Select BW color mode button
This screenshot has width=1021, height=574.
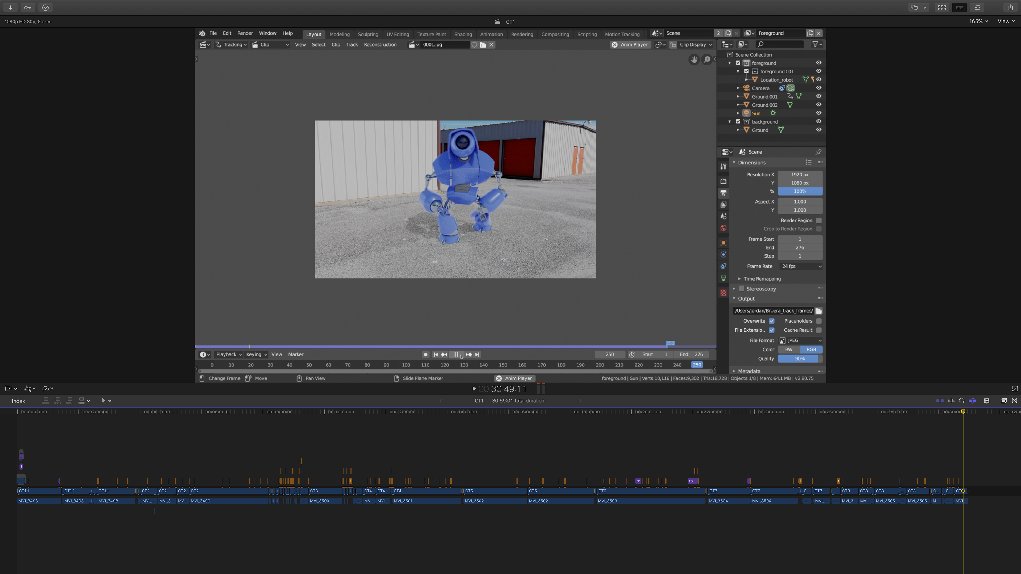coord(789,349)
